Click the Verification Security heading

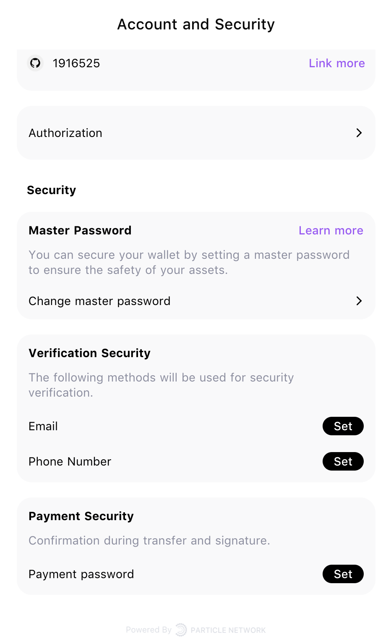(89, 353)
